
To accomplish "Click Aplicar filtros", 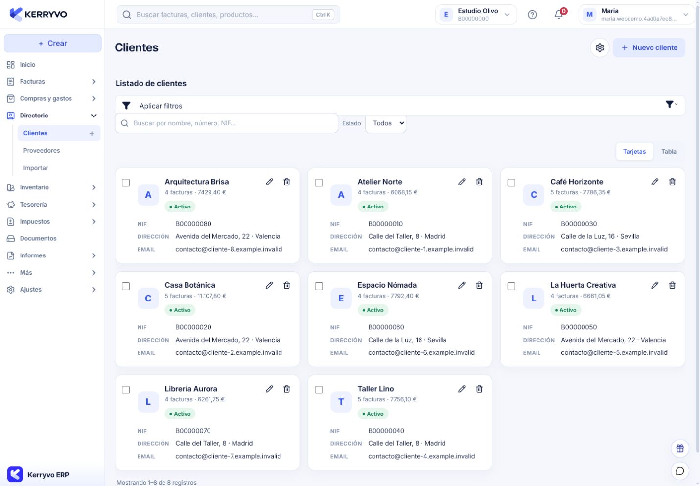I will point(161,106).
